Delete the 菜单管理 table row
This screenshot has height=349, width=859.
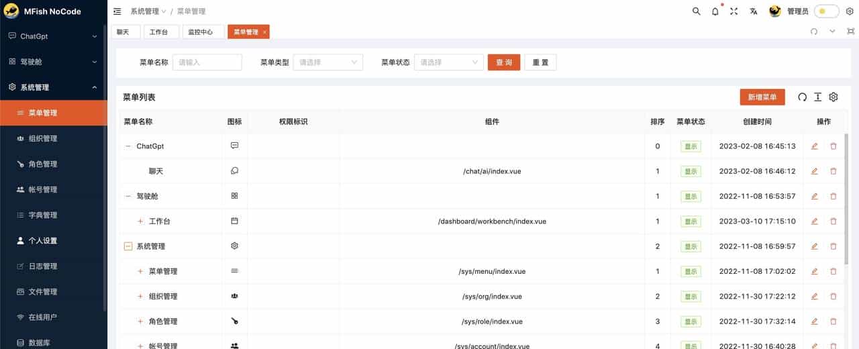point(833,271)
